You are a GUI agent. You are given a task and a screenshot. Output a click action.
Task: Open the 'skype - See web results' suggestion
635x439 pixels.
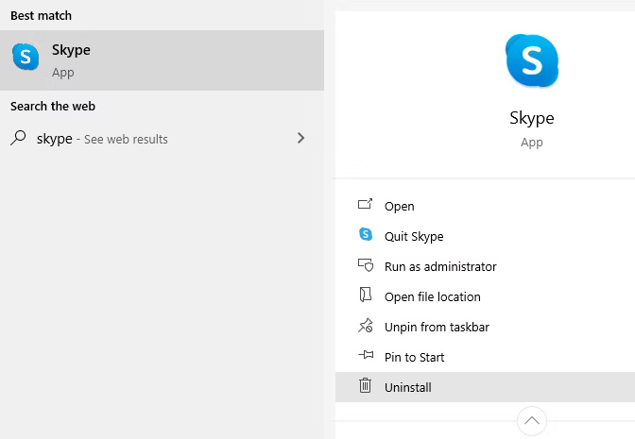click(162, 139)
